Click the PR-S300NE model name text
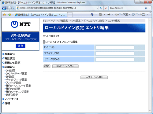Screen dimensions: 153x114 coord(21,36)
